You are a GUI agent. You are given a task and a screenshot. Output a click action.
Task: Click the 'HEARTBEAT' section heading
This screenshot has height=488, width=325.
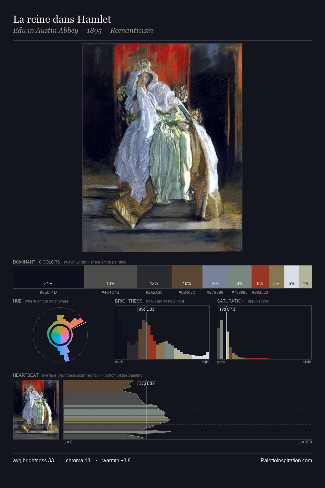(x=26, y=375)
